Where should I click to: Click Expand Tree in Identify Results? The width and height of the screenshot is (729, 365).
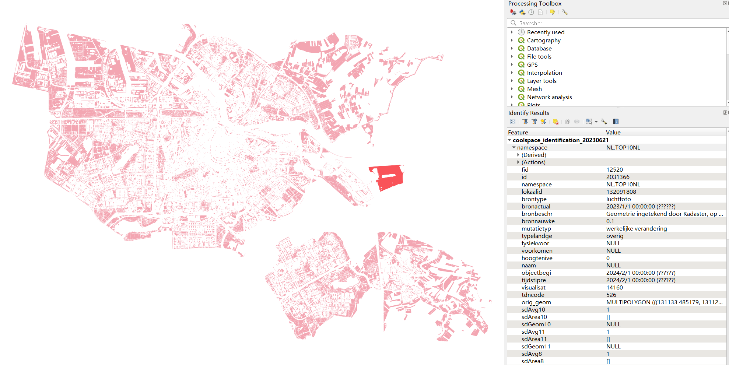pyautogui.click(x=525, y=122)
